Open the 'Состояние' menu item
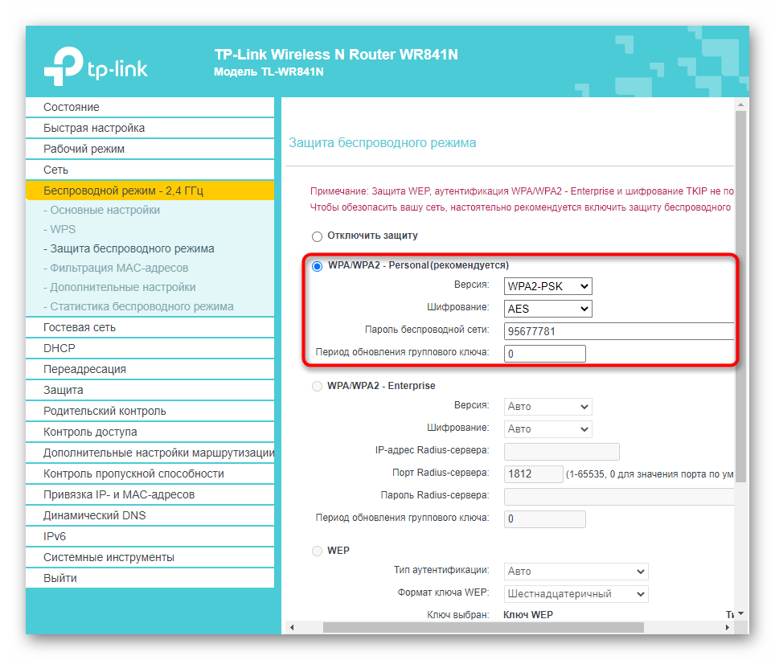Image resolution: width=775 pixels, height=660 pixels. 72,107
